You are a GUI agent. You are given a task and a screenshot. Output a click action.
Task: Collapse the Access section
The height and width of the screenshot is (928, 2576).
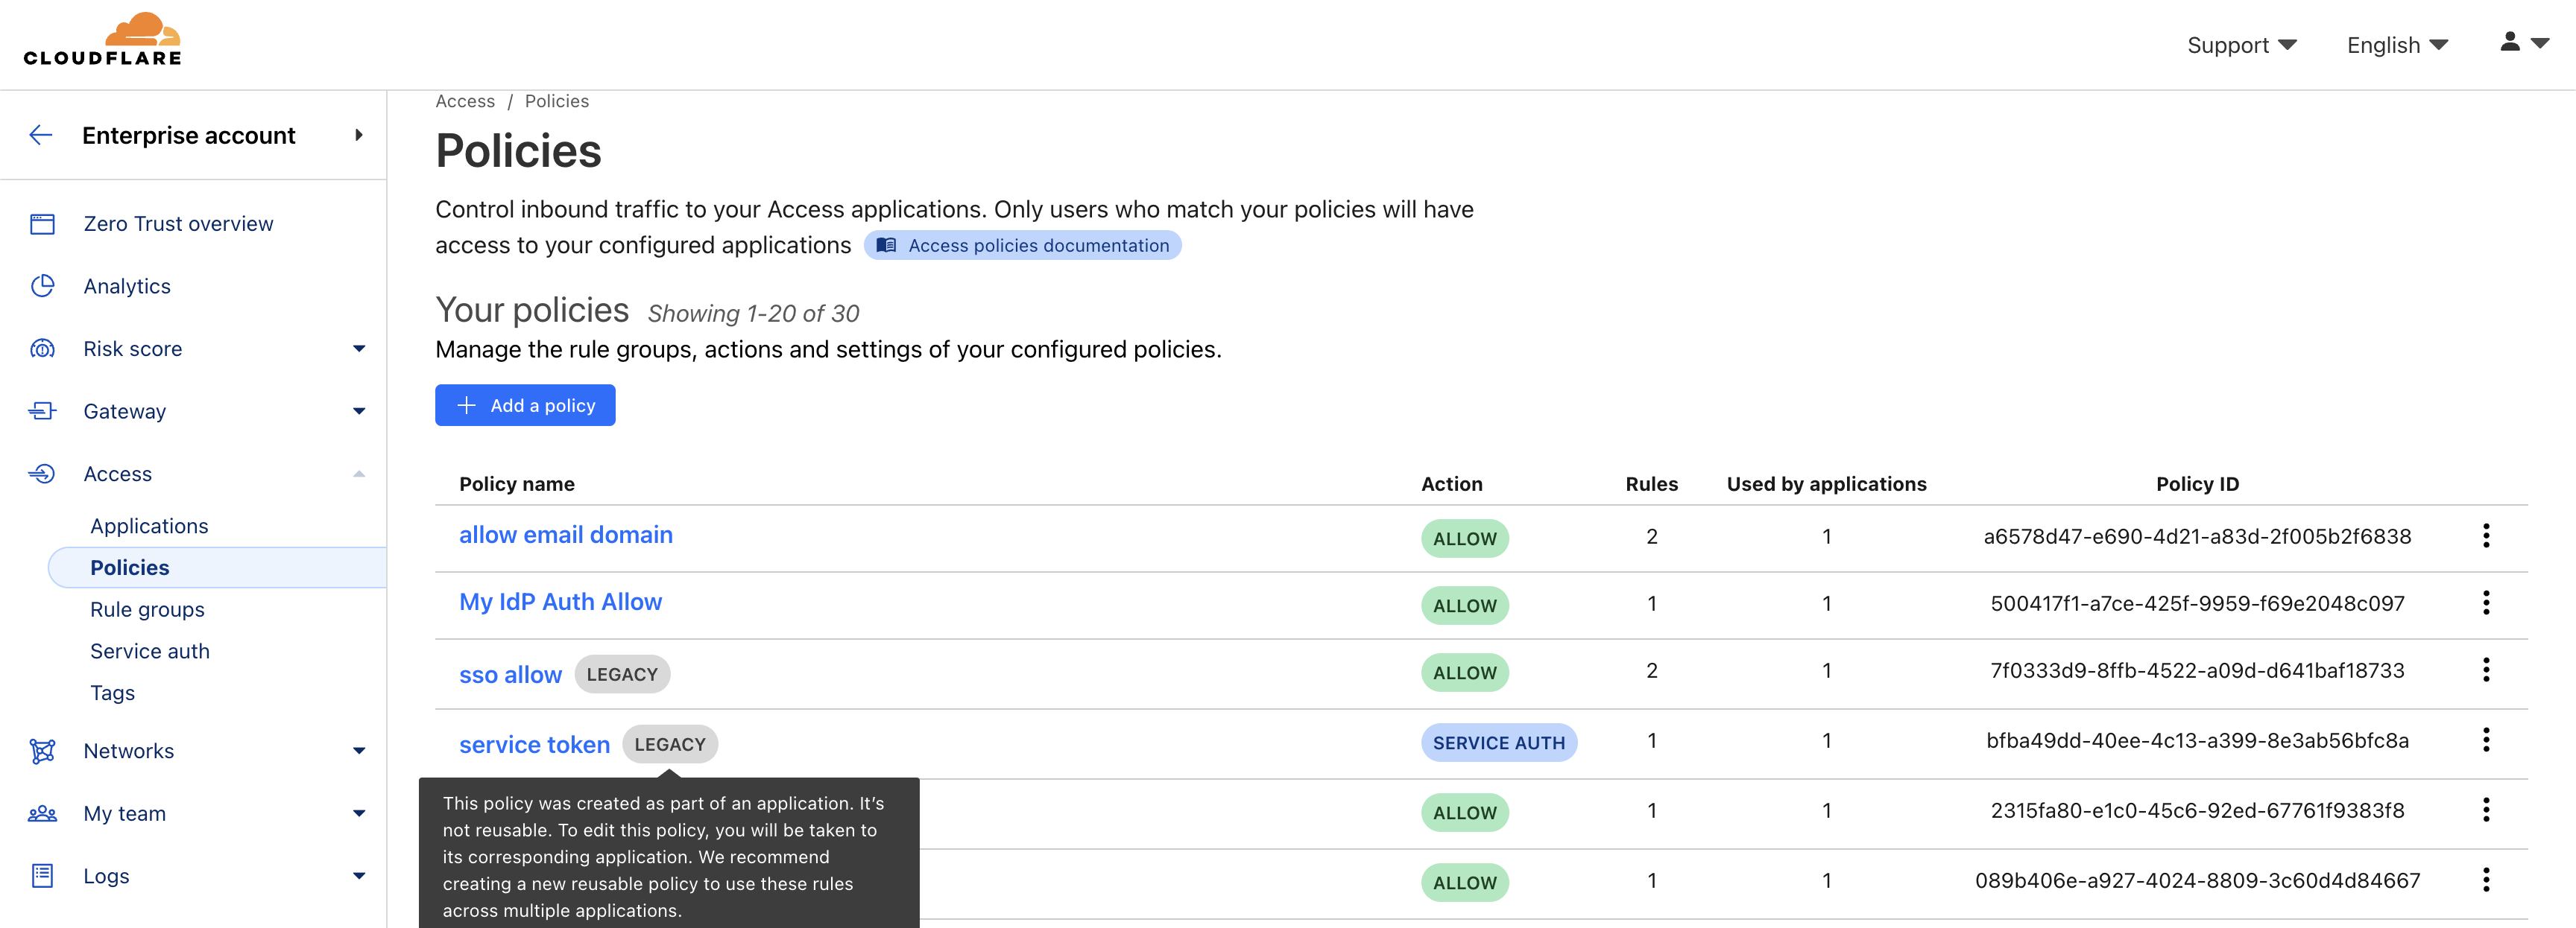[x=359, y=474]
